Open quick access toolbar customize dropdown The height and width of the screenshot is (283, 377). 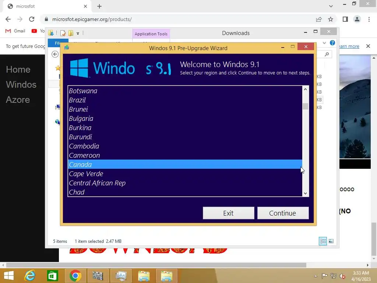pos(78,34)
